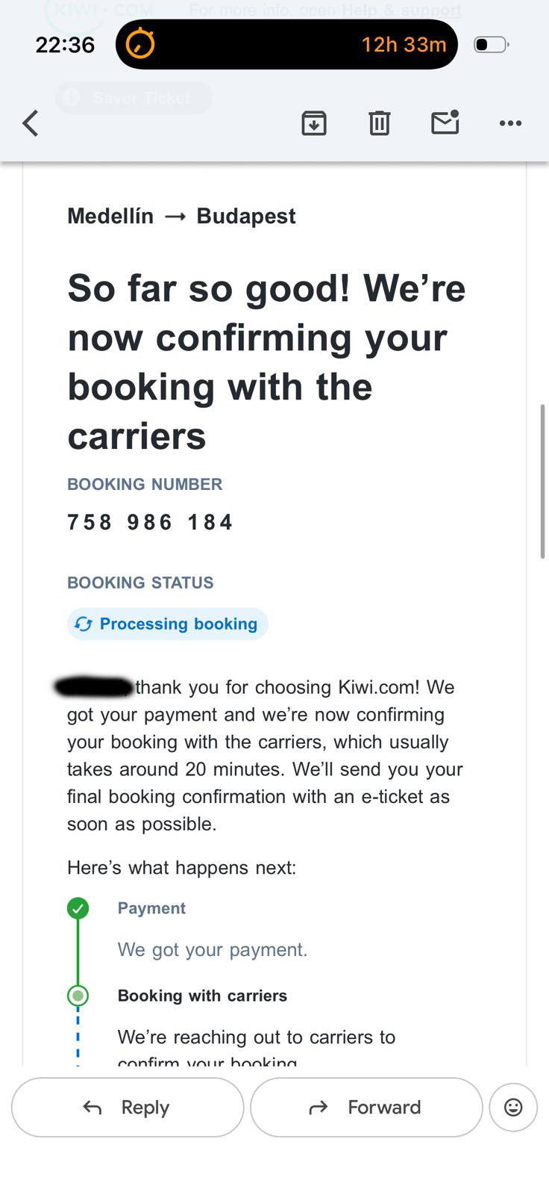Screen dimensions: 549x1195
Task: Tap the battery status icon
Action: [x=491, y=45]
